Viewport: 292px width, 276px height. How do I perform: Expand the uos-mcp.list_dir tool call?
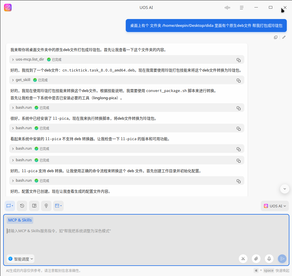click(13, 60)
